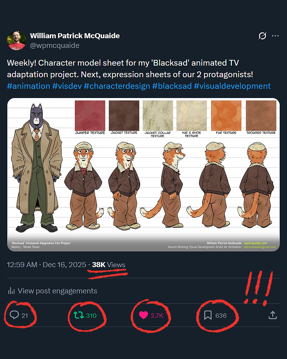Click the bar chart engagements icon

12,291
